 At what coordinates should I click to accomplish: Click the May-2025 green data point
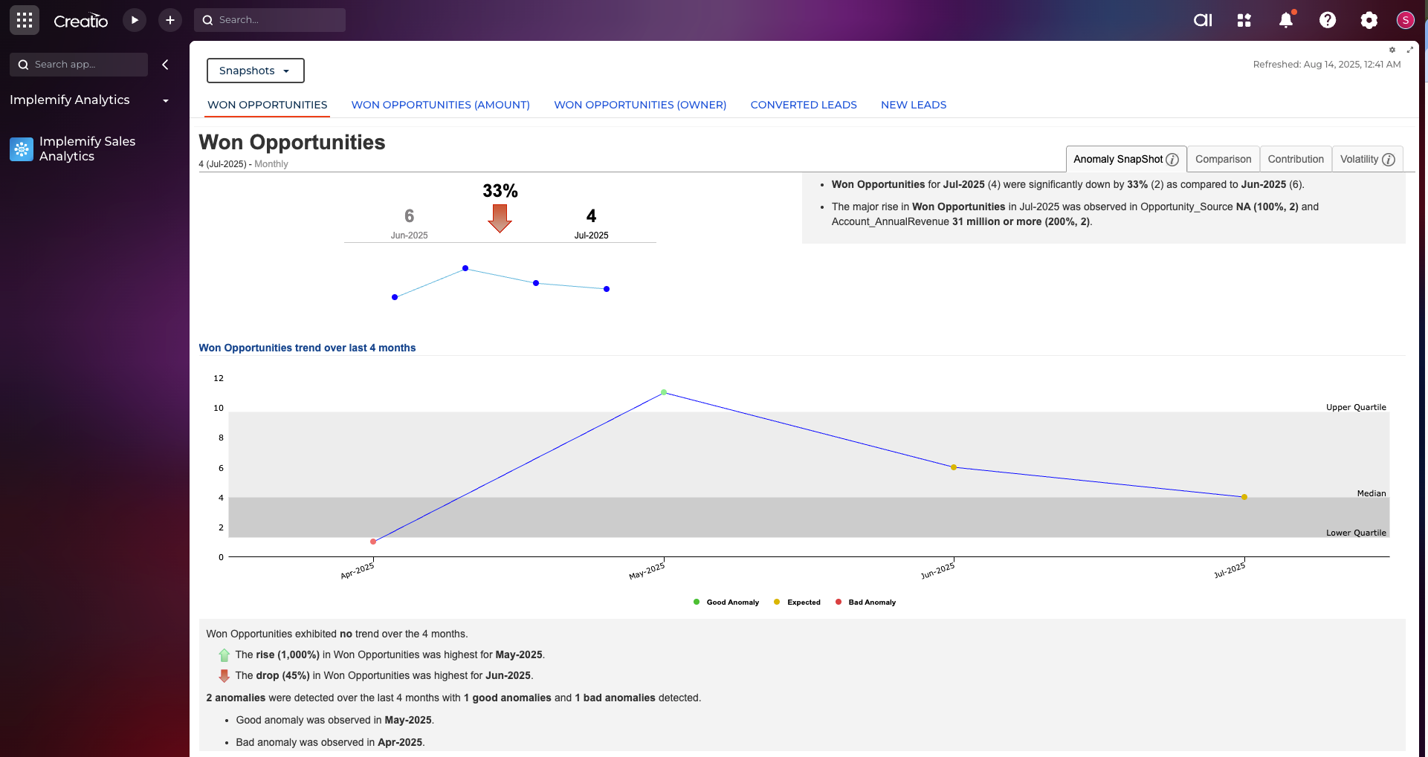[664, 392]
